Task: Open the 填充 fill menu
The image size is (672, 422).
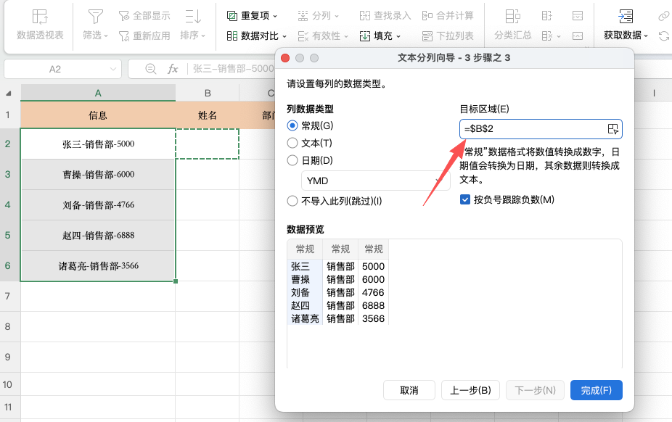Action: [380, 36]
